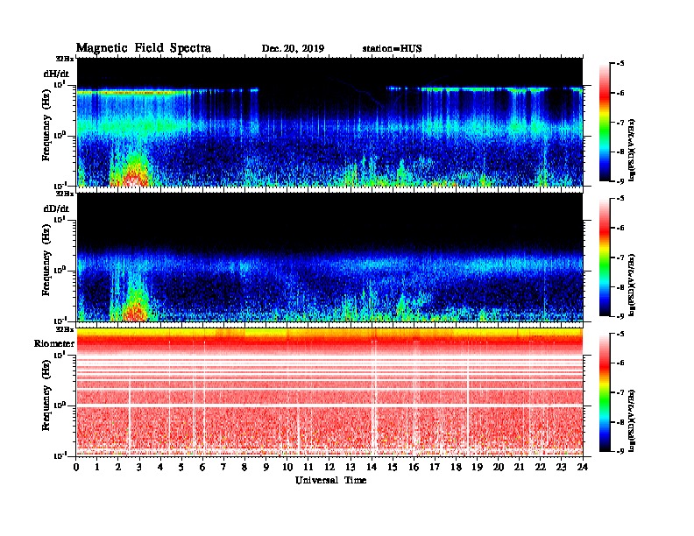Click "-8" tick on Riometer color bar
Viewport: 694px width, 536px height.
620,422
